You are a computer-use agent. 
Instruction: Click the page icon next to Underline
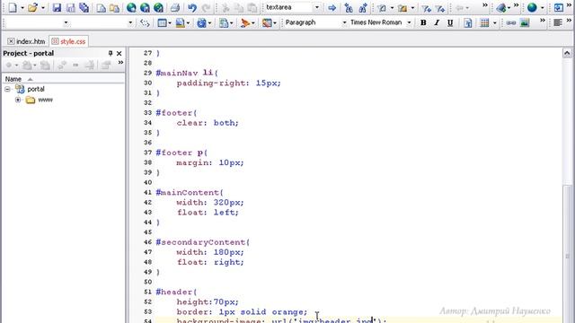[x=468, y=22]
